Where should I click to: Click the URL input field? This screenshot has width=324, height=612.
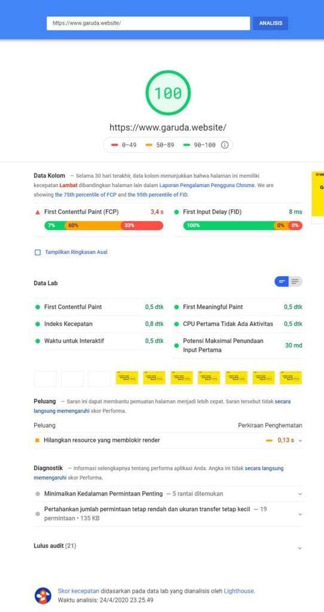tap(148, 23)
